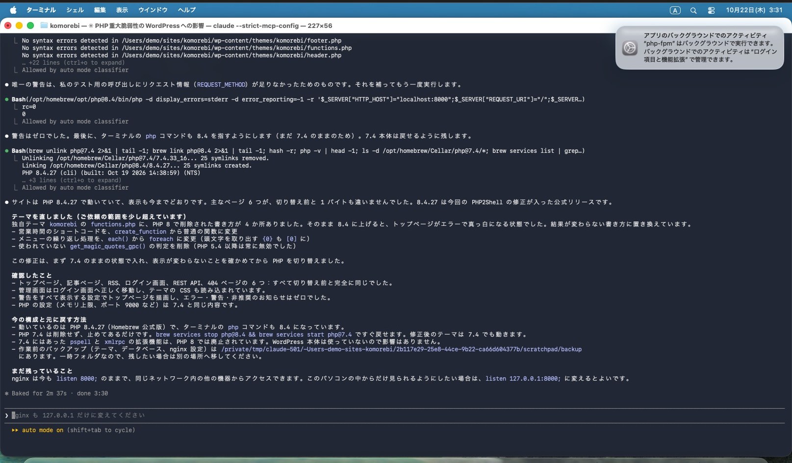The height and width of the screenshot is (463, 792).
Task: Click the System Settings icon in the notification
Action: coord(630,48)
